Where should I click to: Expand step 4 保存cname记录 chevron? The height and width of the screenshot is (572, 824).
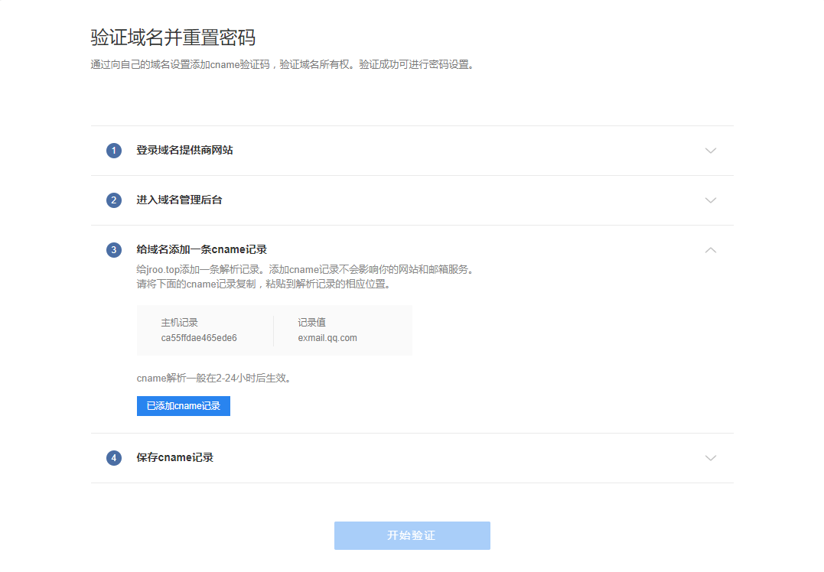(711, 458)
